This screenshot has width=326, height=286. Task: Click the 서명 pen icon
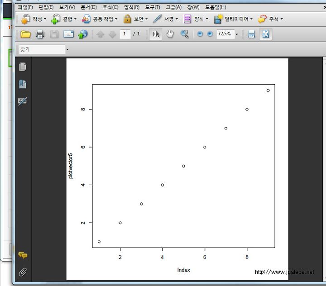point(157,19)
